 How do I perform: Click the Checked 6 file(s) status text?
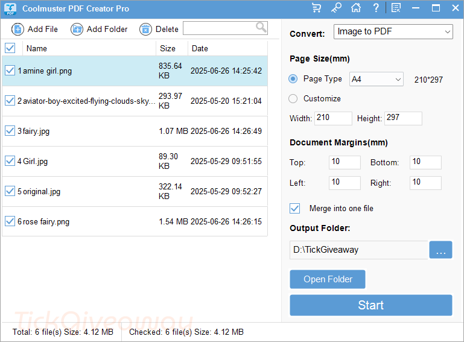coord(186,332)
